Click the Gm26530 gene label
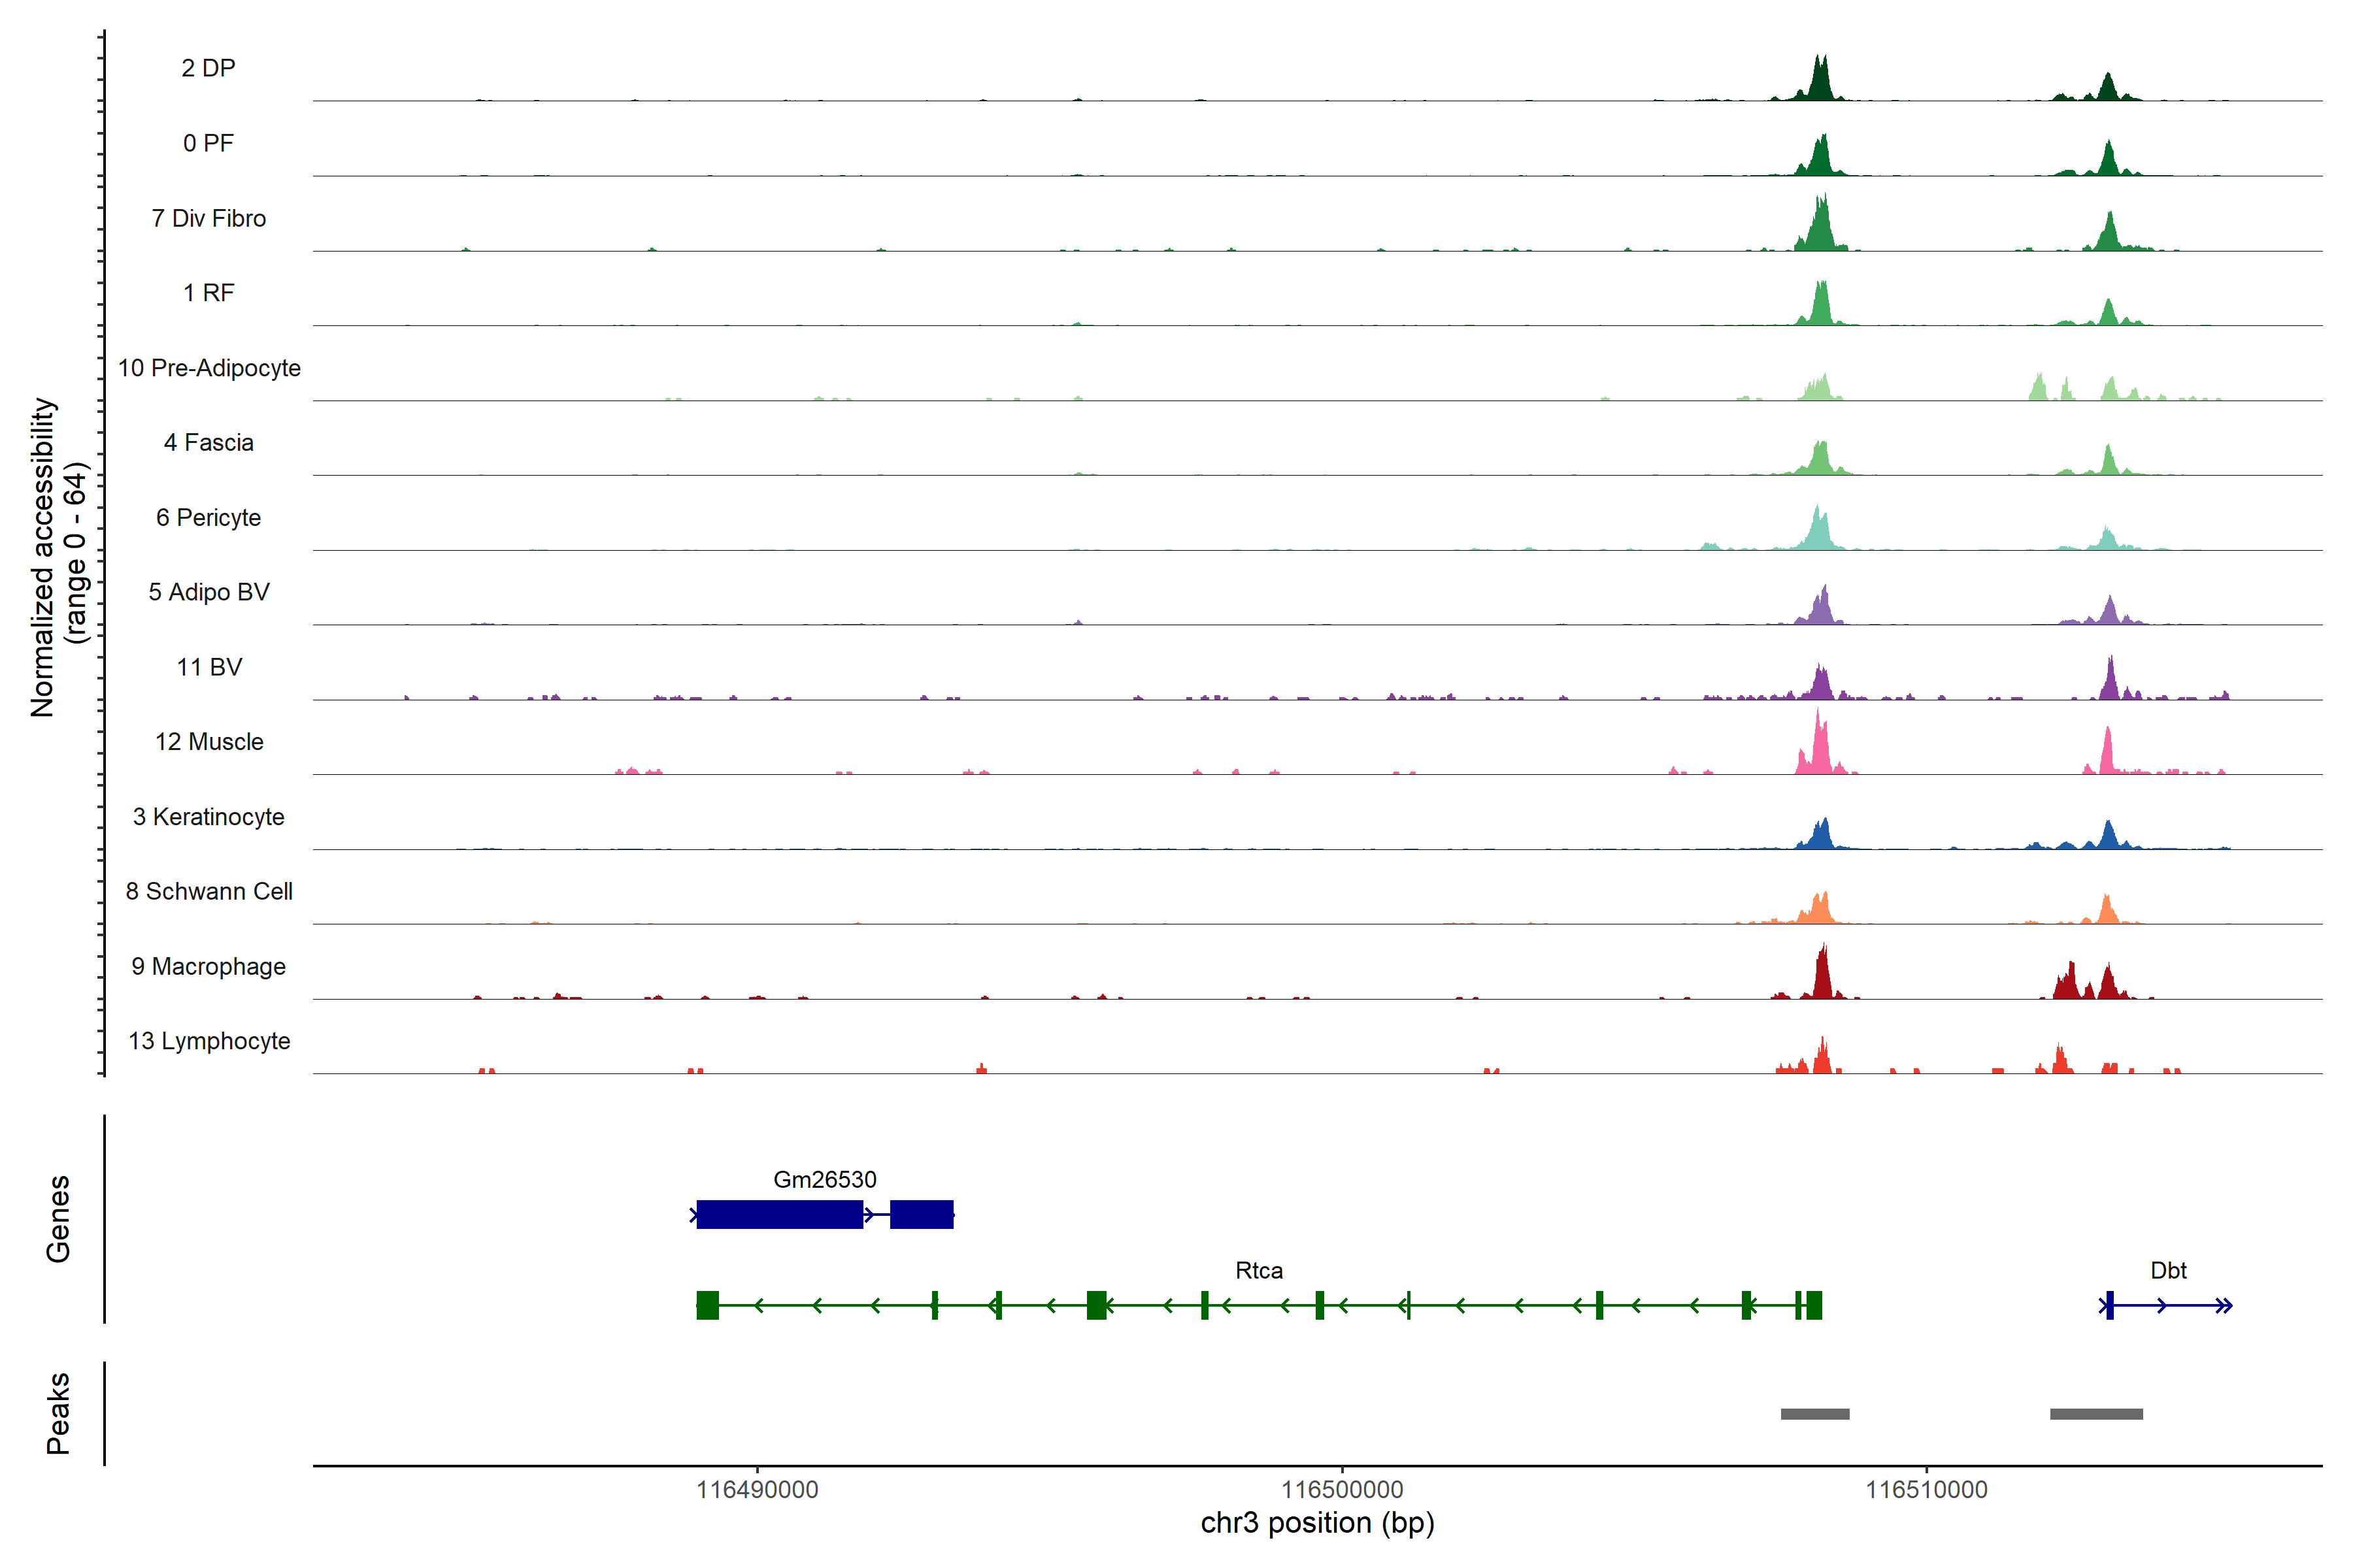 click(824, 1179)
